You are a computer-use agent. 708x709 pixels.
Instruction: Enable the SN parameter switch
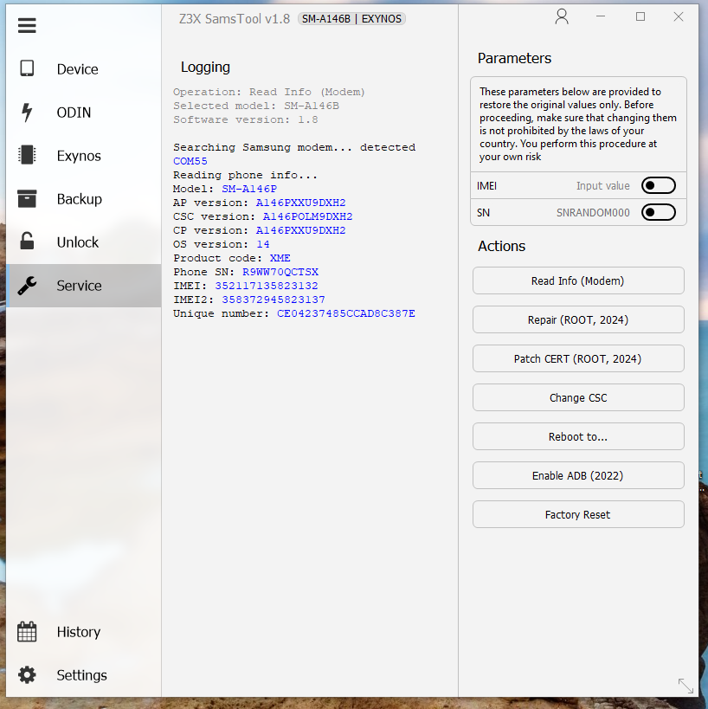[659, 212]
